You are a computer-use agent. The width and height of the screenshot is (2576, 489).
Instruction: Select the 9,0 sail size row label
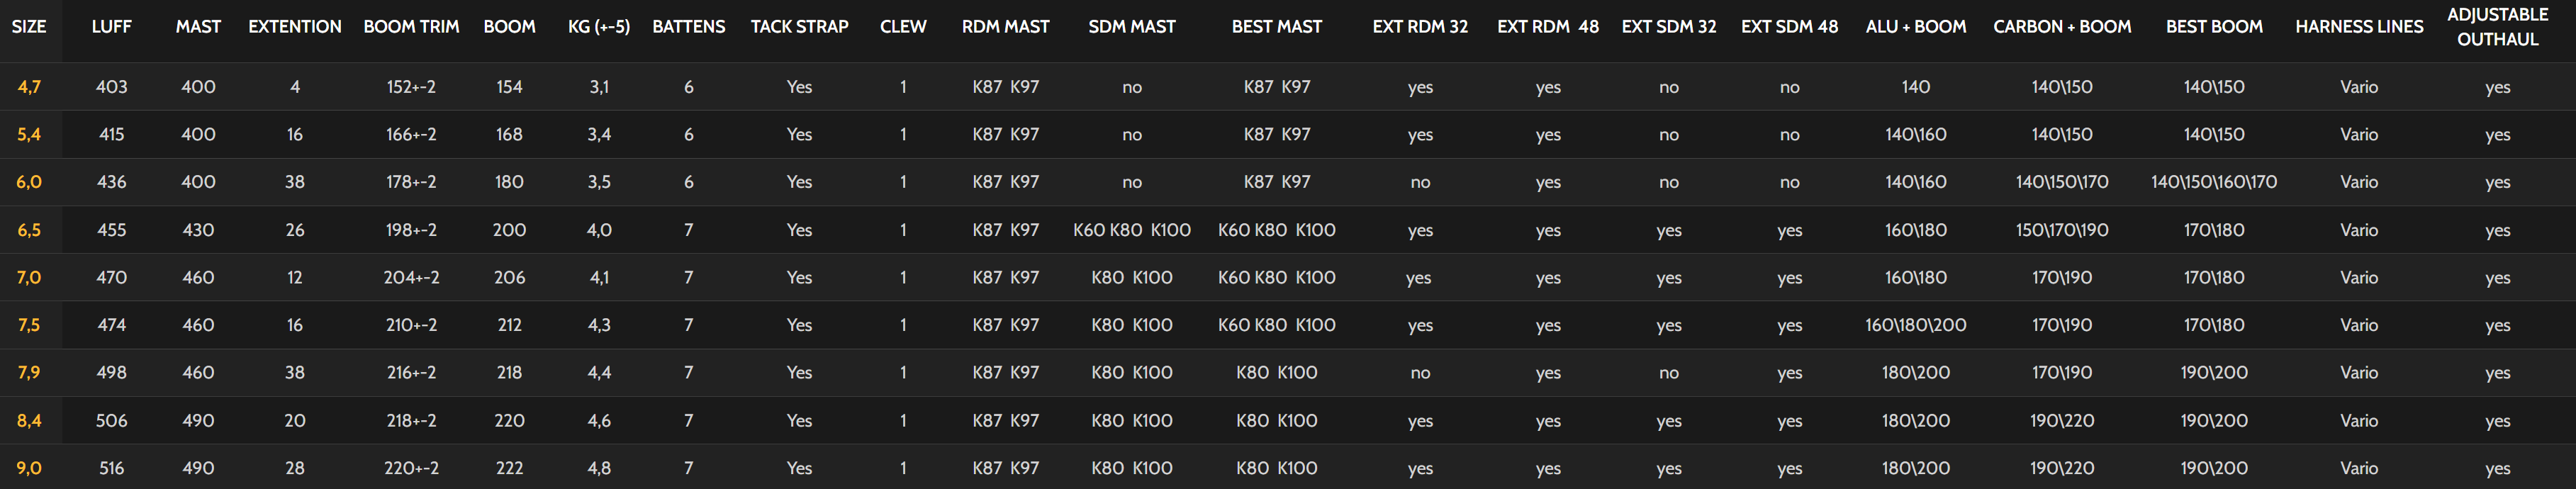[x=29, y=468]
